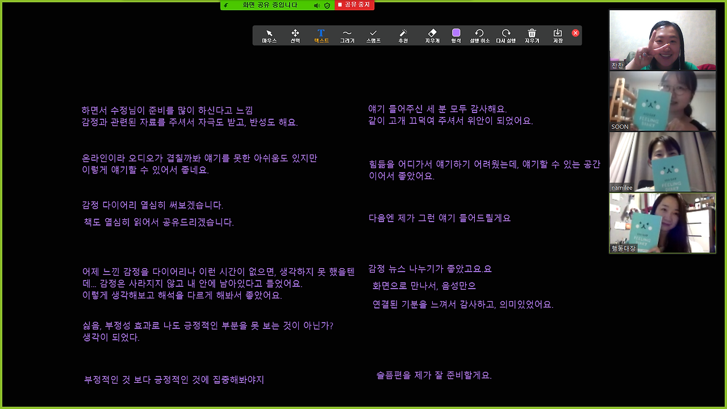The width and height of the screenshot is (727, 409).
Task: Pick the 지우개 eraser tool
Action: (432, 35)
